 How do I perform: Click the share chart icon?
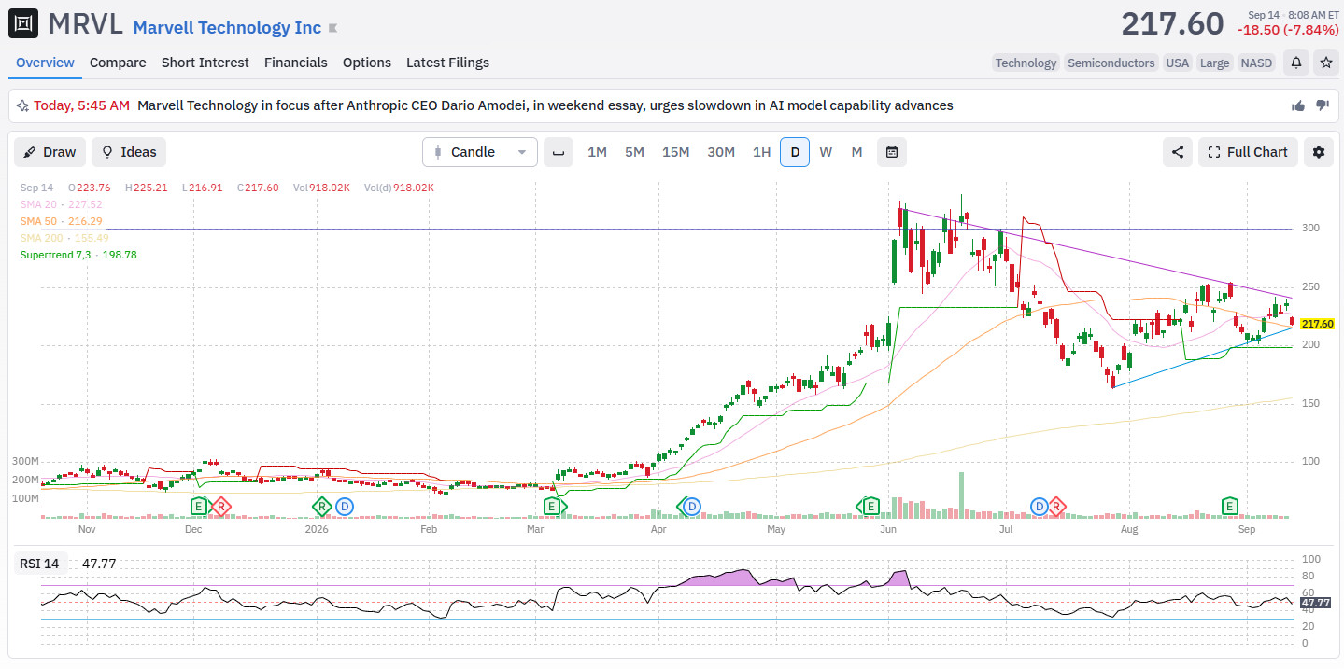(1178, 152)
